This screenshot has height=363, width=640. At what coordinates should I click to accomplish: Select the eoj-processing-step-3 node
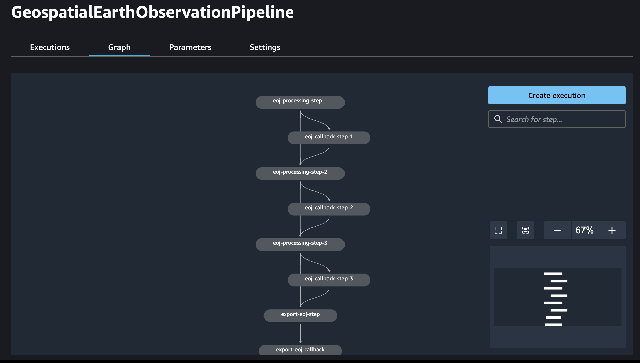click(300, 244)
